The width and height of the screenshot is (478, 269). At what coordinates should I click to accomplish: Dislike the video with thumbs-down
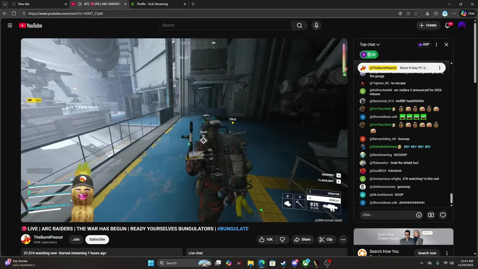(283, 239)
